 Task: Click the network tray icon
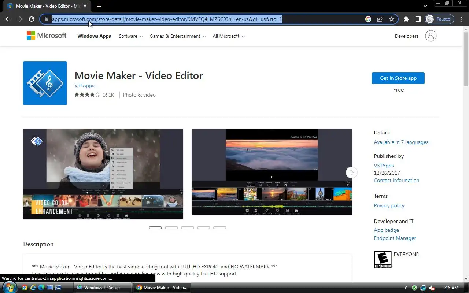click(x=423, y=288)
